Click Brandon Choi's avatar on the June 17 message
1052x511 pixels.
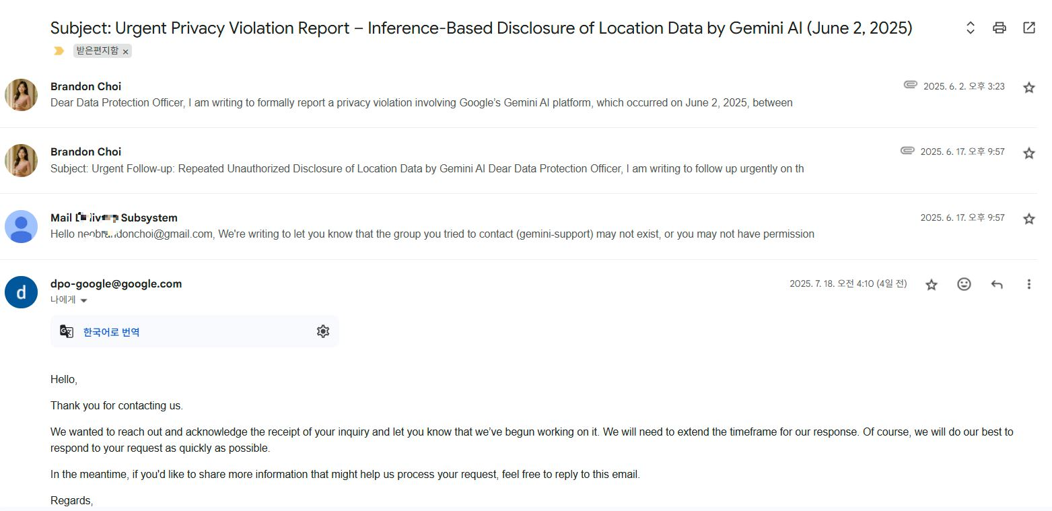(x=21, y=160)
